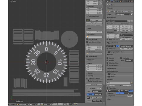Open the PNG file format dropdown
This screenshot has width=142, height=106.
[113, 91]
